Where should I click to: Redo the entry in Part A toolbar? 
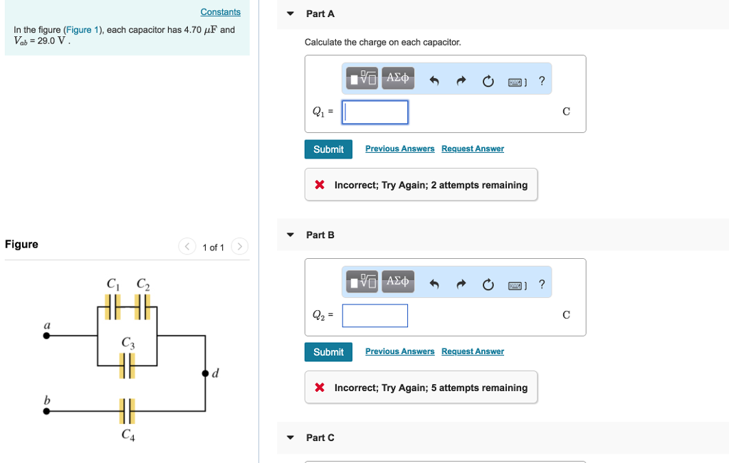click(461, 80)
